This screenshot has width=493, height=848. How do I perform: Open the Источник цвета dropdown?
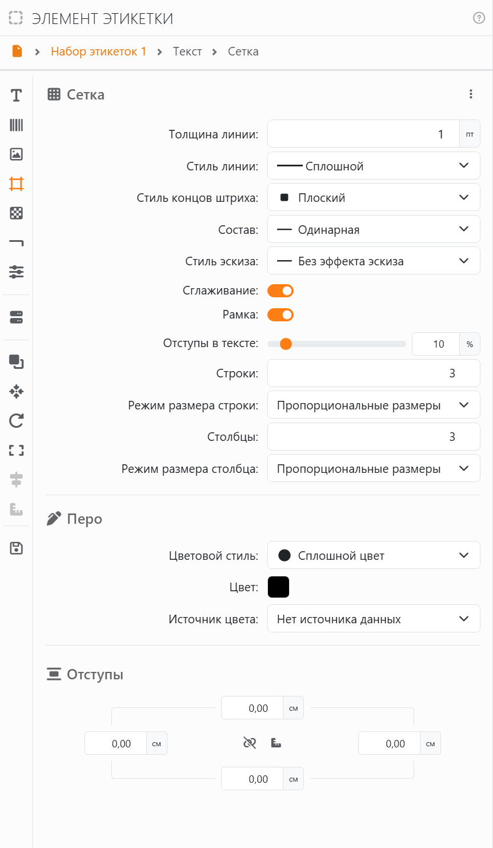tap(374, 619)
